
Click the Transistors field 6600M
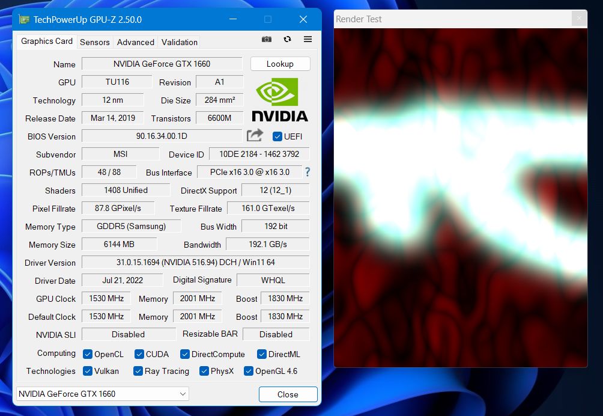[x=220, y=118]
